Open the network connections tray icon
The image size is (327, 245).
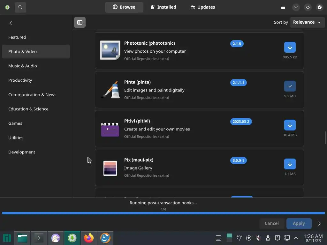(x=287, y=238)
